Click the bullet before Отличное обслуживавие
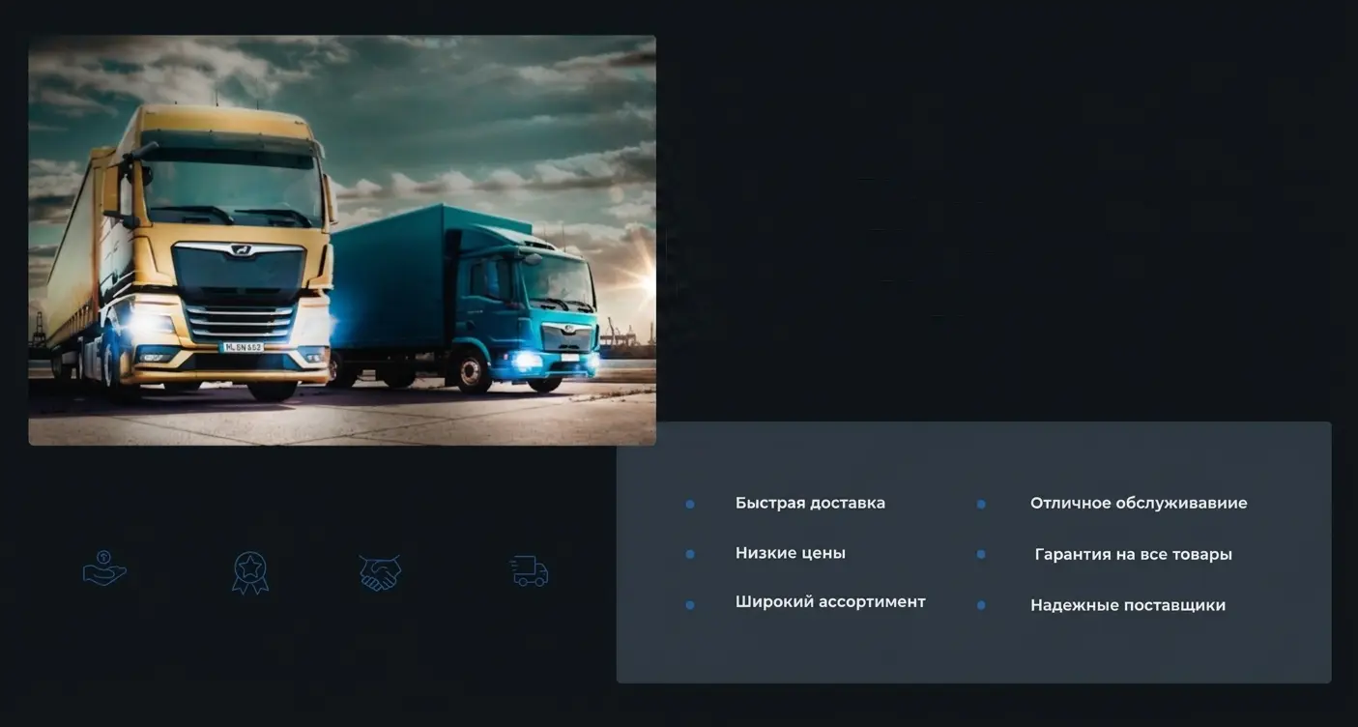Image resolution: width=1358 pixels, height=727 pixels. (x=981, y=504)
